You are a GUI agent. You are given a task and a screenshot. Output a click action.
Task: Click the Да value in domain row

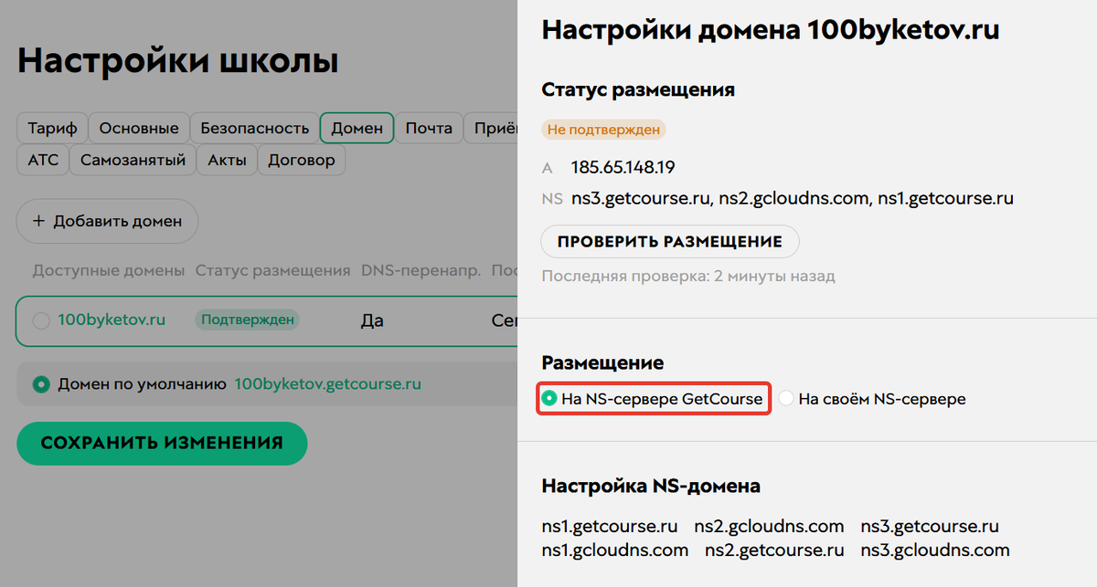372,320
